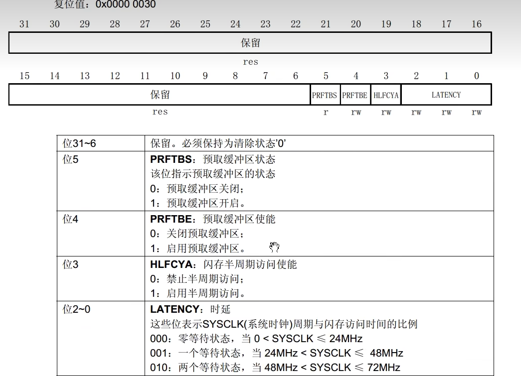Click the 保留 cell for bits 31-16
This screenshot has height=376, width=521.
point(250,43)
